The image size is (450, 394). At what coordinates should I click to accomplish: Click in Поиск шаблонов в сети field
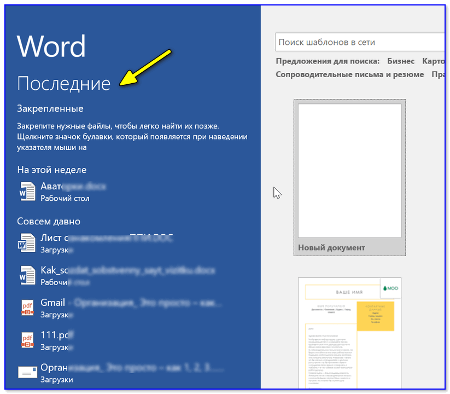(x=360, y=42)
